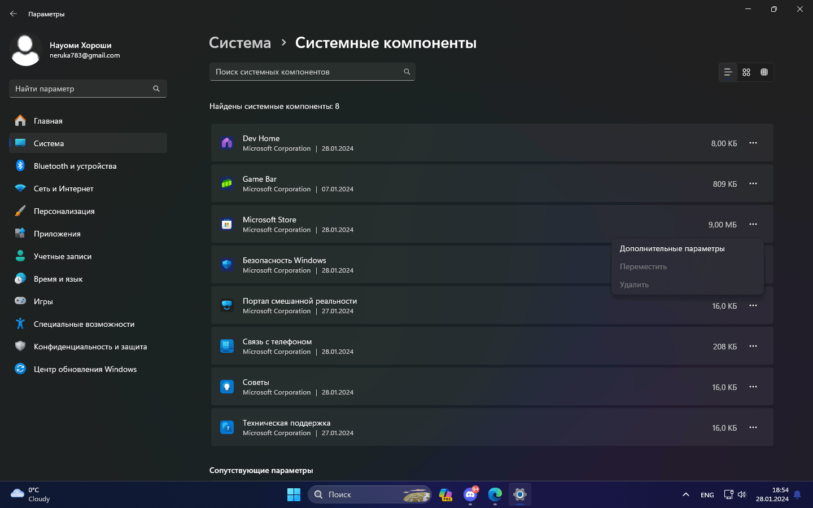Screen dimensions: 813x508
Task: Click the Settings gear taskbar icon
Action: 520,494
